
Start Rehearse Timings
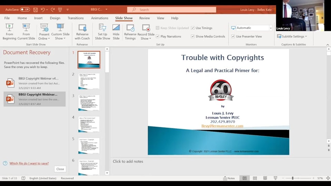click(130, 32)
